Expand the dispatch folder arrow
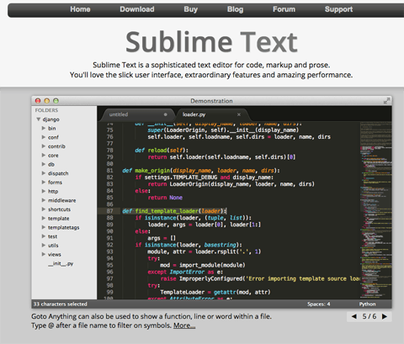 pyautogui.click(x=44, y=173)
